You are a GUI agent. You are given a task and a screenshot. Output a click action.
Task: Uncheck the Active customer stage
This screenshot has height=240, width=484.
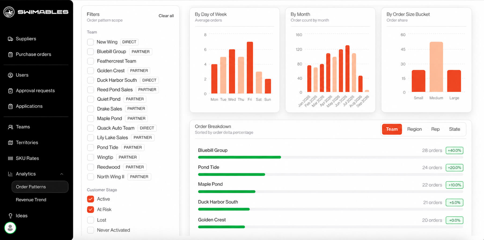pos(90,199)
